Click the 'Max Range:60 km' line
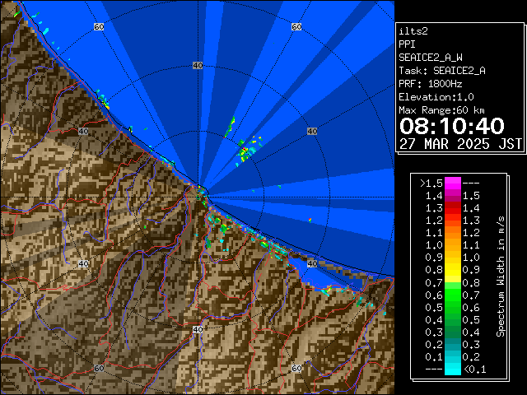 click(442, 110)
